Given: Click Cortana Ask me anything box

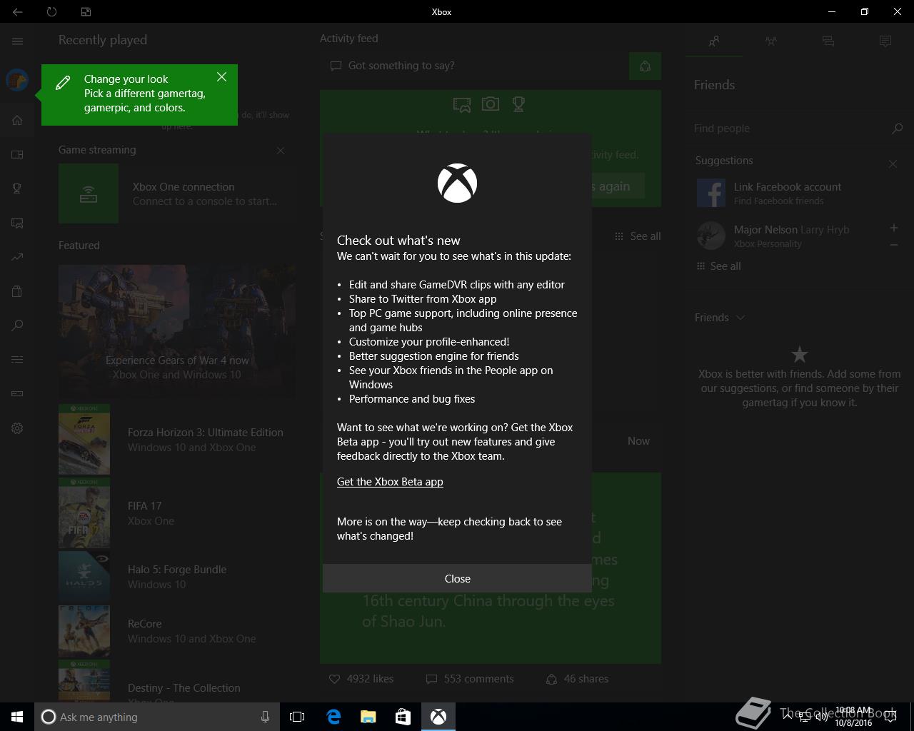Looking at the screenshot, I should pos(157,717).
